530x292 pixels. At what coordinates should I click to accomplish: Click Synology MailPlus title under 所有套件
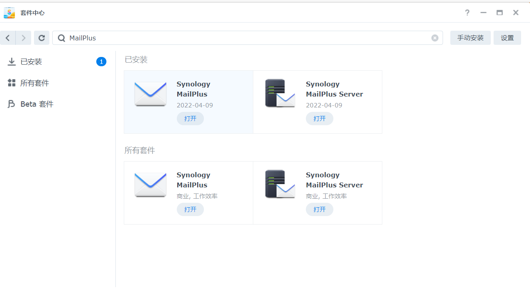tap(193, 180)
